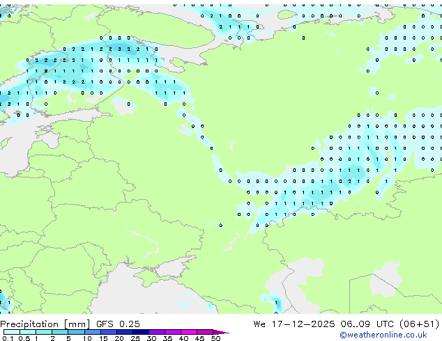Click the '25' legend scale label
This screenshot has width=442, height=341.
[135, 338]
